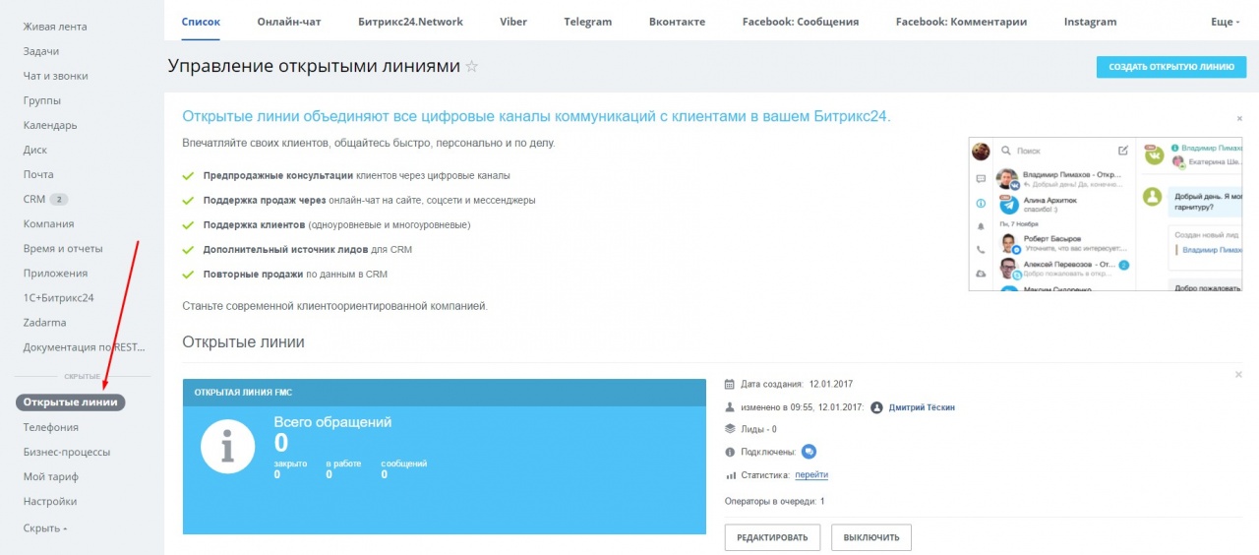
Task: Open the Битрикс24.Network tab
Action: click(411, 22)
